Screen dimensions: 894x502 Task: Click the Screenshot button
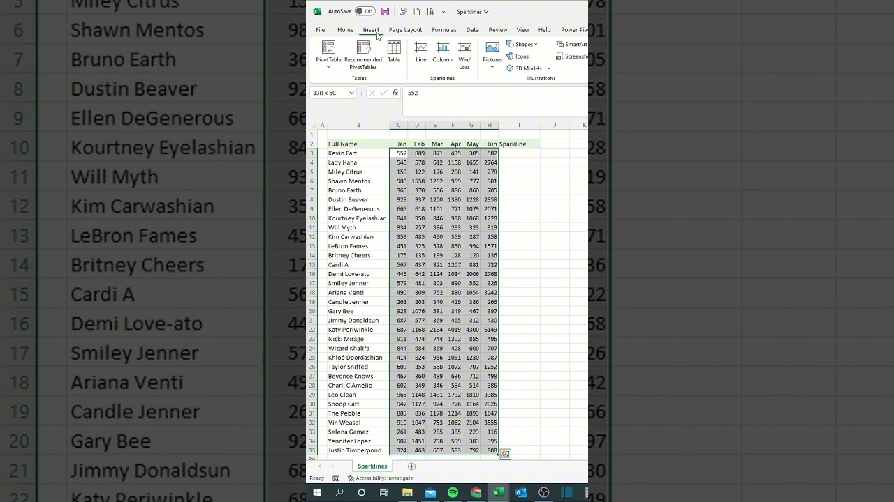point(572,56)
